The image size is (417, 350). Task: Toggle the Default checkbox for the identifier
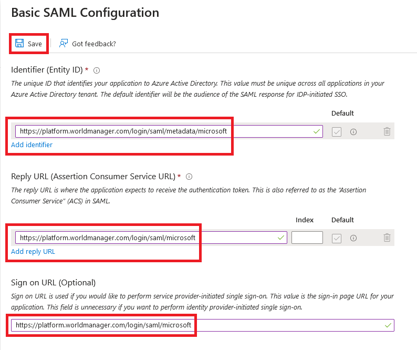pos(337,132)
